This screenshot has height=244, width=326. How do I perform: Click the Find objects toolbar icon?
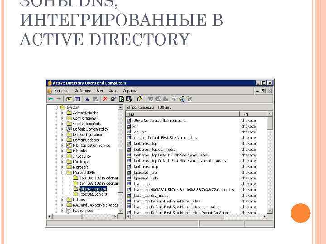coord(182,99)
